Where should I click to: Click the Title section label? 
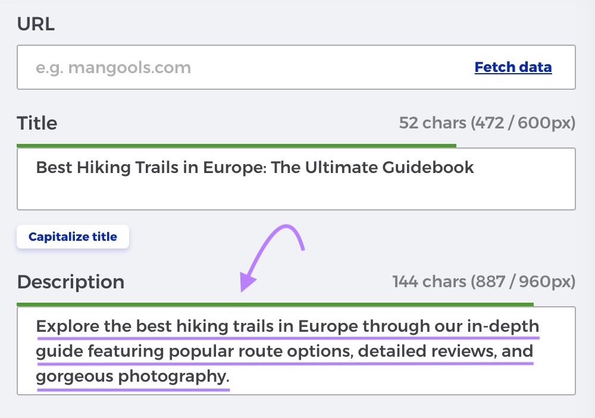pos(37,122)
